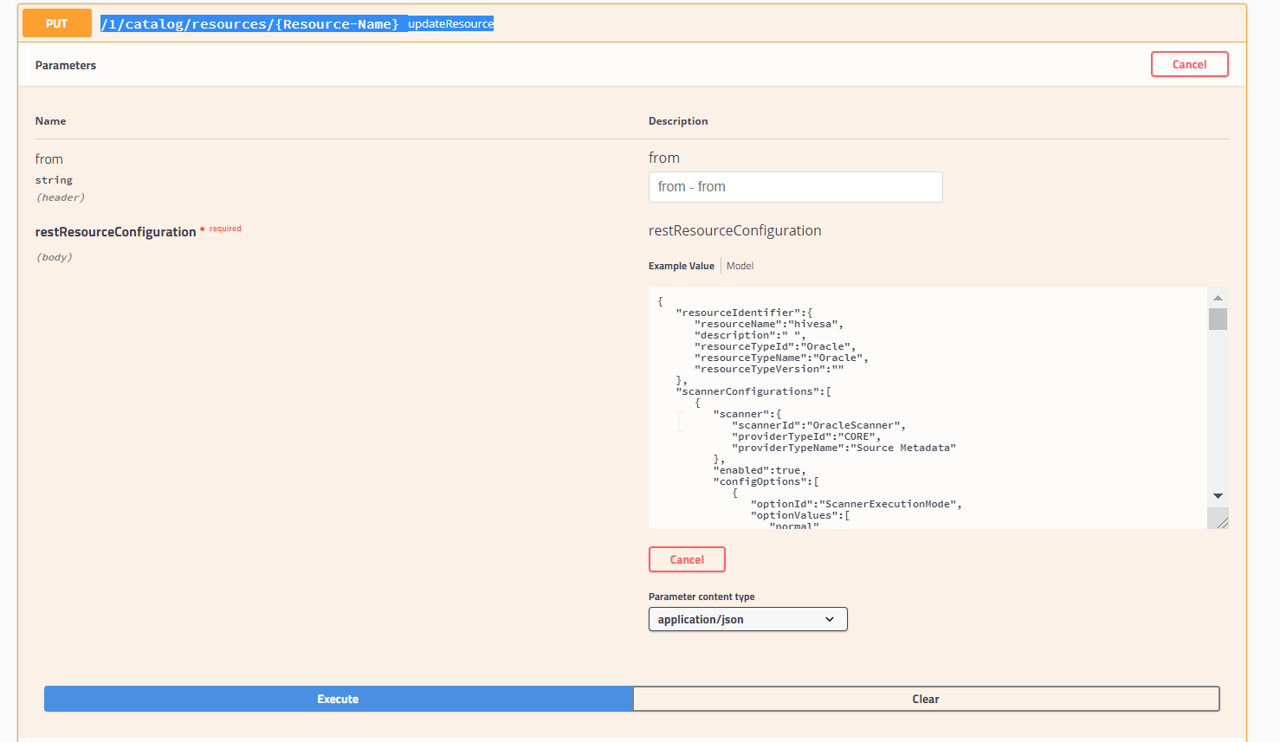Screen dimensions: 1280x742
Task: Click the restResourceConfiguration parameter name
Action: (115, 232)
